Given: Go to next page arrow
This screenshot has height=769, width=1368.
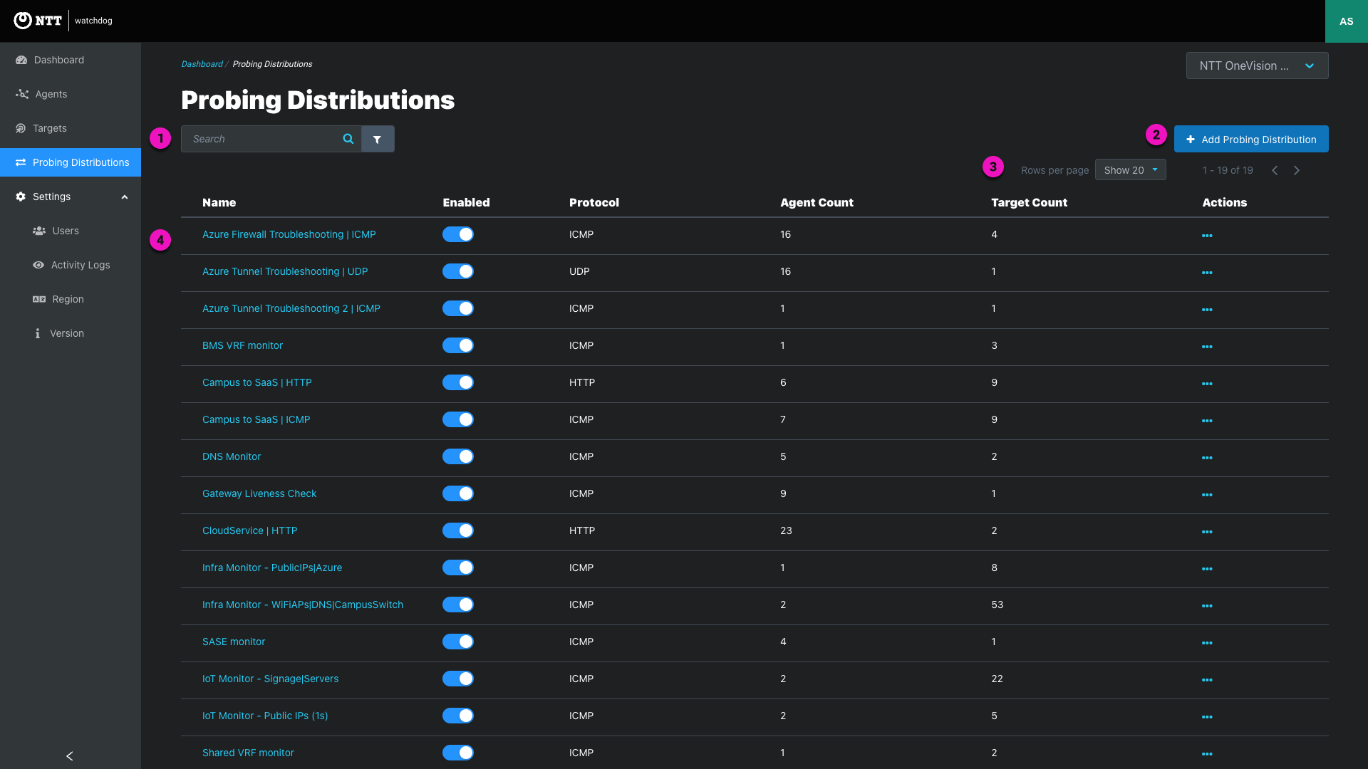Looking at the screenshot, I should point(1297,170).
